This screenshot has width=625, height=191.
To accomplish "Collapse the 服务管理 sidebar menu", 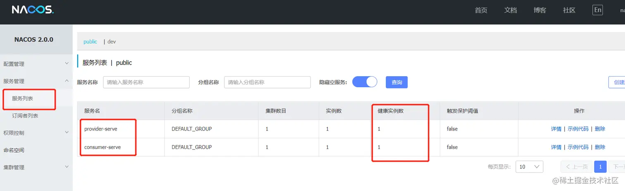I will [x=36, y=81].
